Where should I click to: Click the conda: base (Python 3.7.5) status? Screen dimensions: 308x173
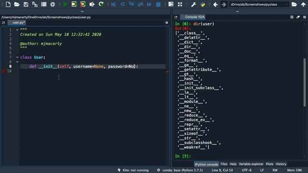pos(180,170)
